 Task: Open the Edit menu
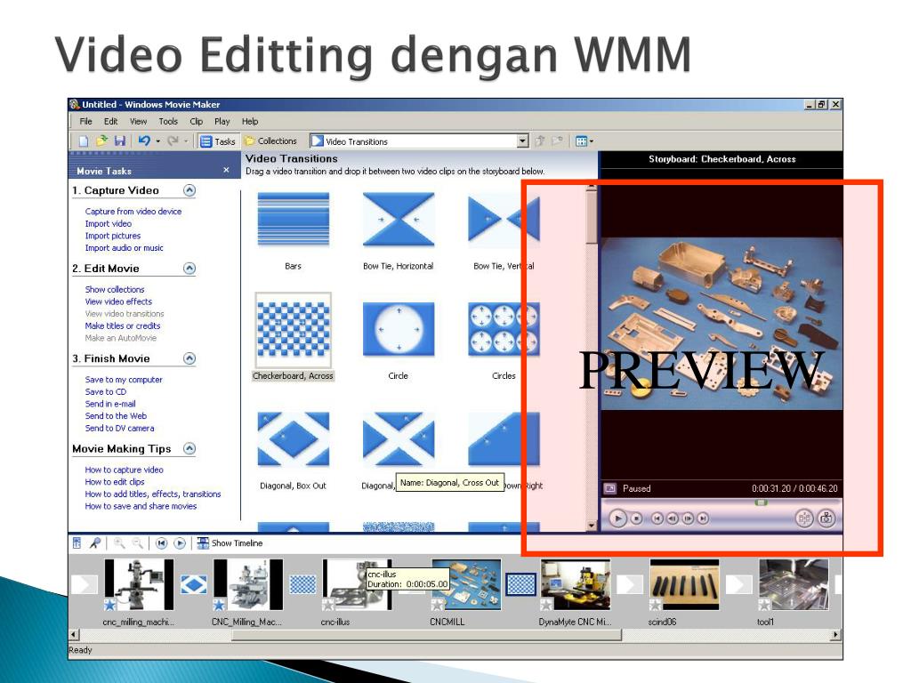coord(110,121)
